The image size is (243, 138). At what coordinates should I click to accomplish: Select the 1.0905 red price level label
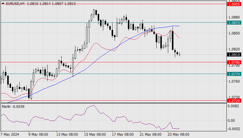pyautogui.click(x=234, y=4)
